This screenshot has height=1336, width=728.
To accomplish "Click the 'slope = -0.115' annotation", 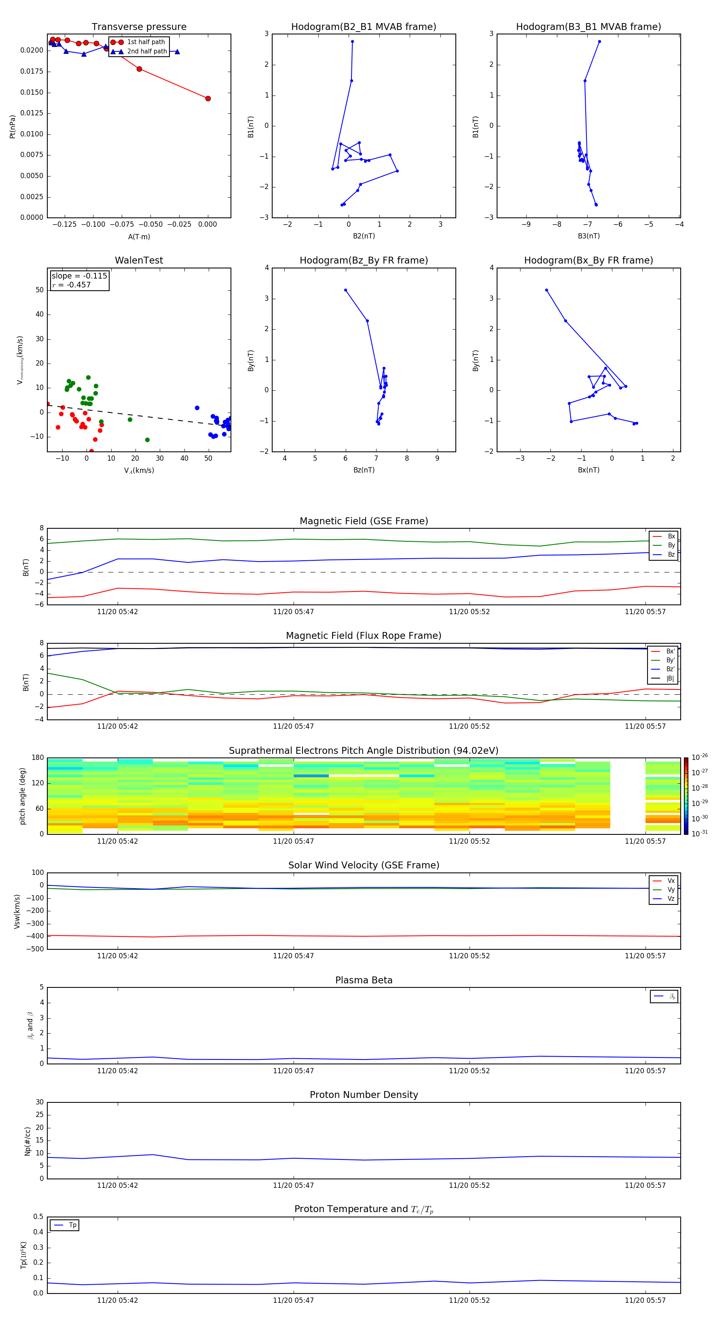I will 79,276.
